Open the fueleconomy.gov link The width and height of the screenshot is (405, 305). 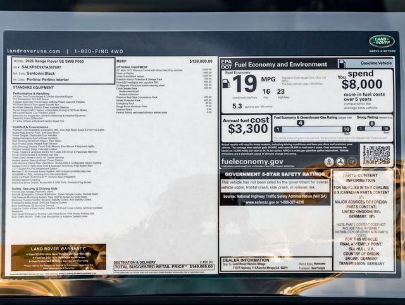click(252, 162)
